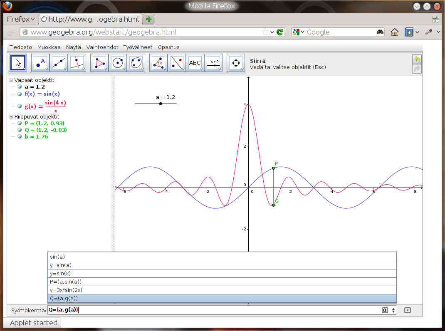
Task: Open the Työvälineet menu
Action: pos(138,47)
